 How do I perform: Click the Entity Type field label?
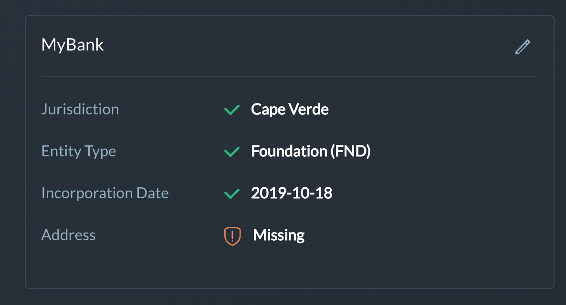click(x=79, y=151)
